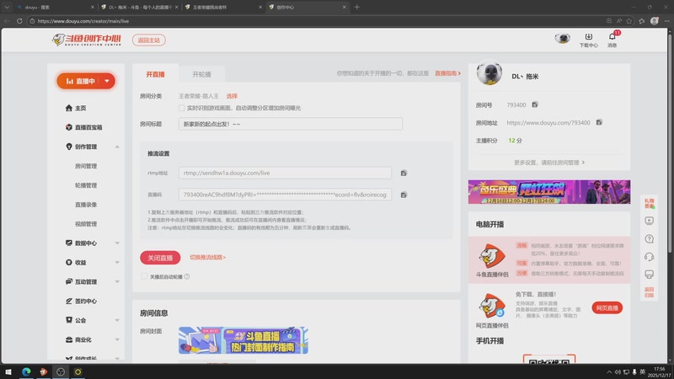Click the customer service headset icon
Viewport: 674px width, 379px height.
tap(649, 257)
